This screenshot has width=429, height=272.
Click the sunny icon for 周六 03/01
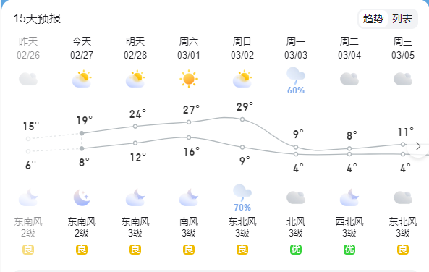(x=189, y=79)
